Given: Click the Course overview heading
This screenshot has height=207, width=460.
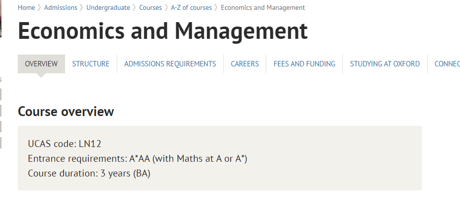Looking at the screenshot, I should pos(66,112).
